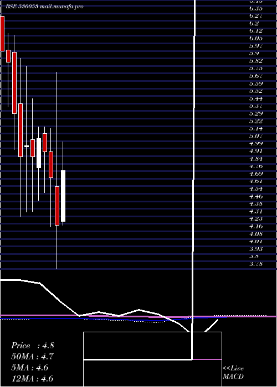Select the "12MA : 4.6" readout
The height and width of the screenshot is (387, 277).
tap(33, 379)
